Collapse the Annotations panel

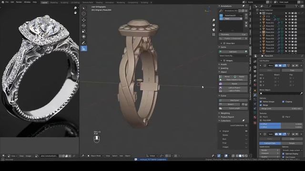(219, 6)
